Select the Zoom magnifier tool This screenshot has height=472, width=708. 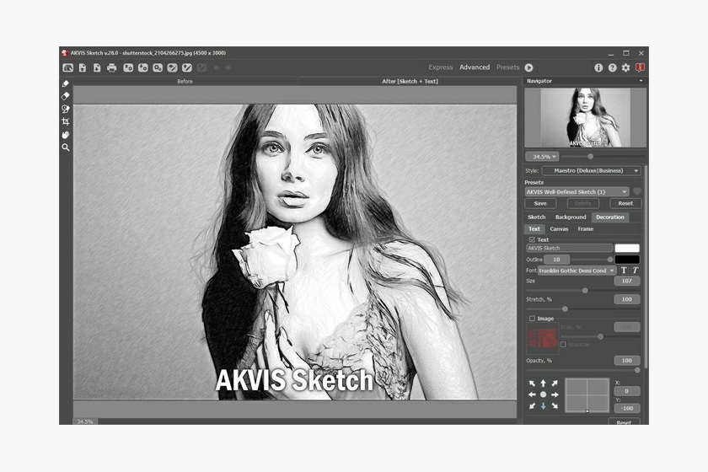click(66, 147)
